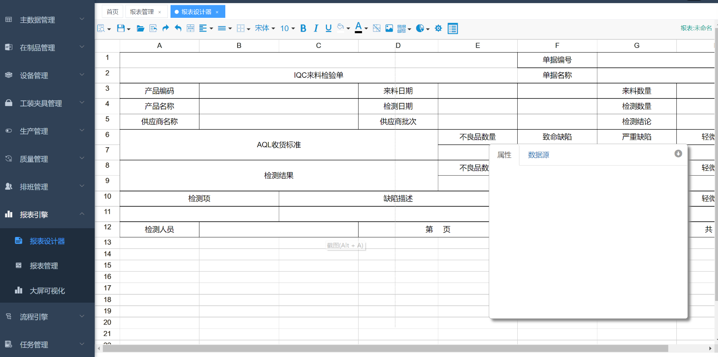The image size is (718, 357).
Task: Open 报表管理 in the sidebar submenu
Action: [x=44, y=266]
